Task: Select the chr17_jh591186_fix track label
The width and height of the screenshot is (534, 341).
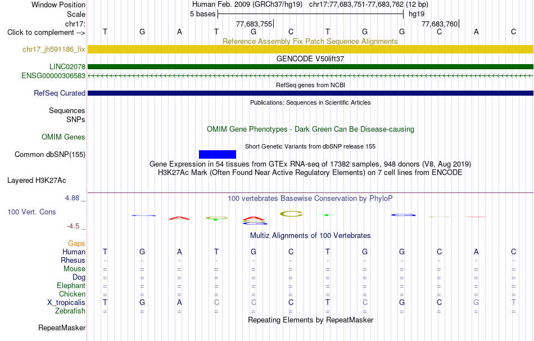Action: [54, 49]
